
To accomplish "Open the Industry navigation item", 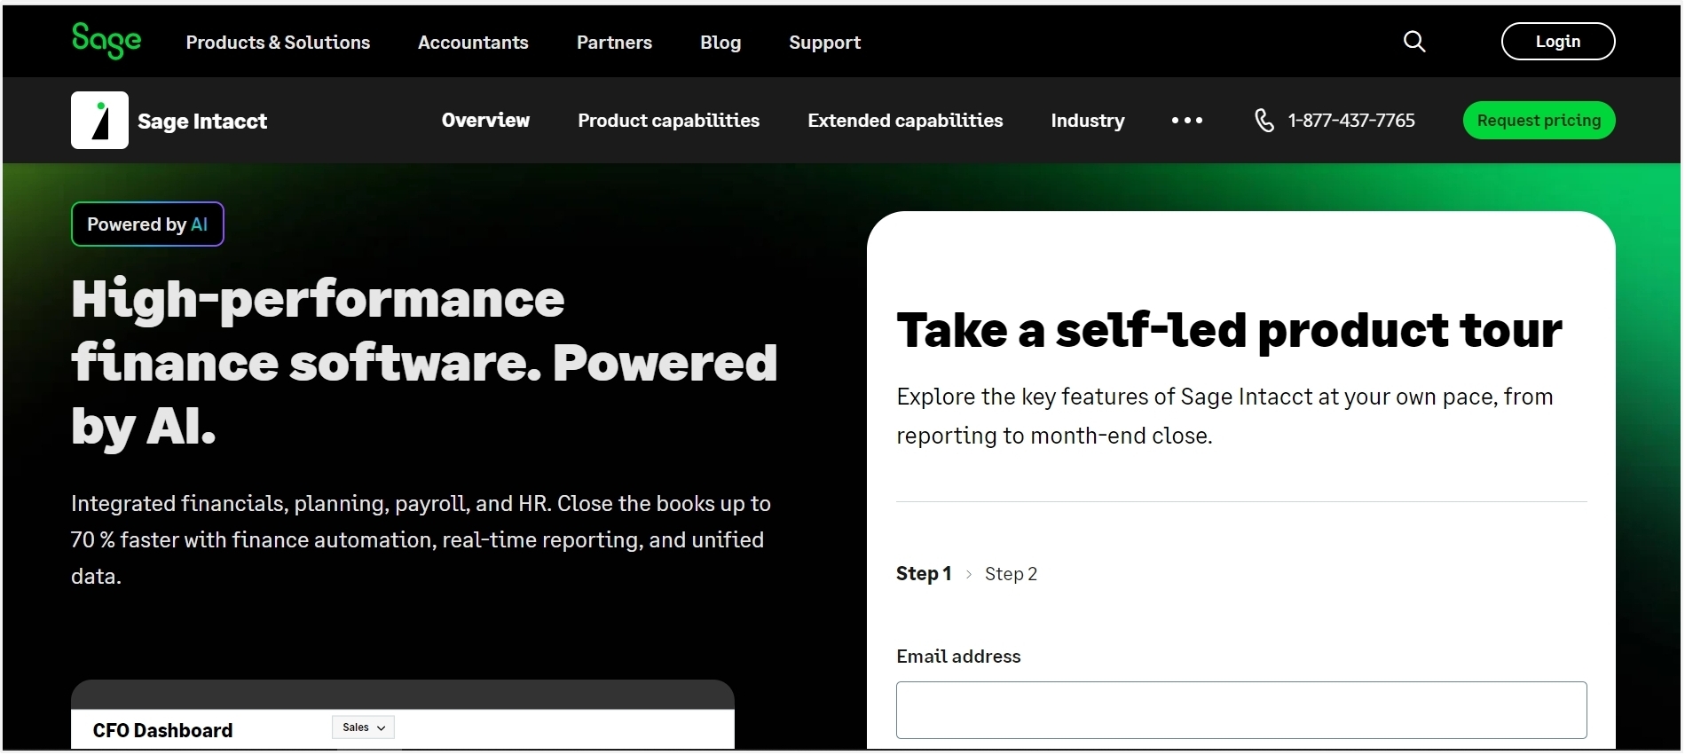I will point(1088,121).
